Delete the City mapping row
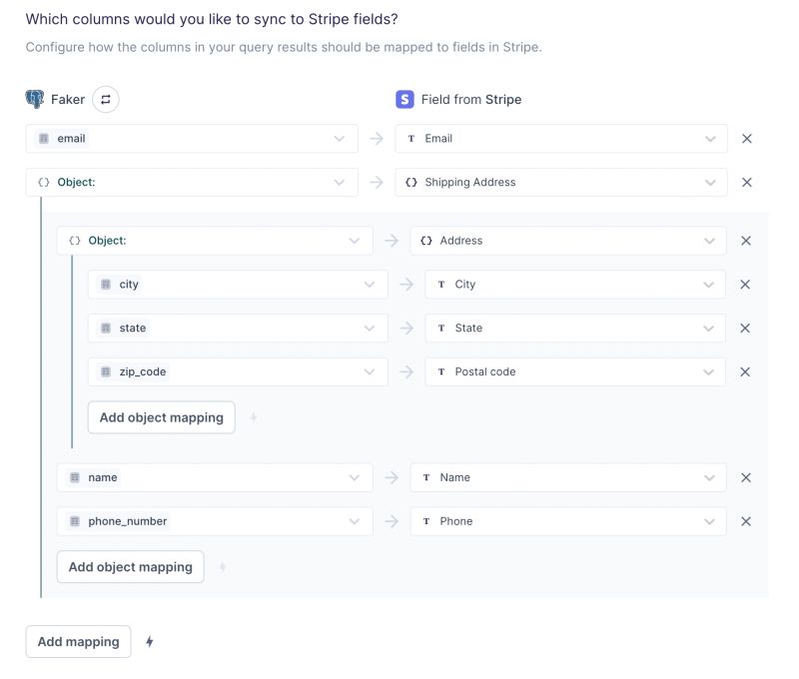The image size is (799, 679). [x=744, y=285]
